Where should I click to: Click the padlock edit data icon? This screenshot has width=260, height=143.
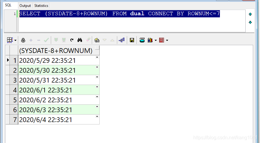click(23, 40)
